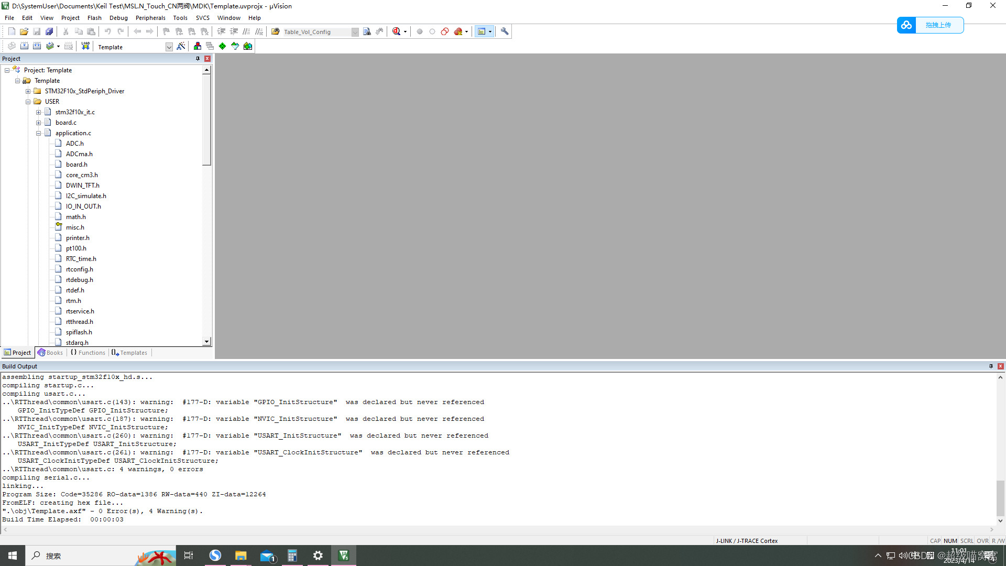Open Configuration wrench icon
This screenshot has height=566, width=1006.
coord(505,31)
